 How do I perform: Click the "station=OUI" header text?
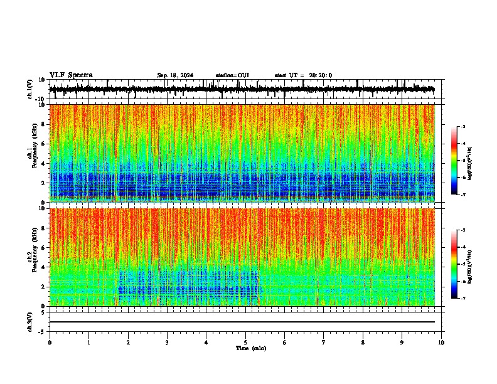point(232,75)
